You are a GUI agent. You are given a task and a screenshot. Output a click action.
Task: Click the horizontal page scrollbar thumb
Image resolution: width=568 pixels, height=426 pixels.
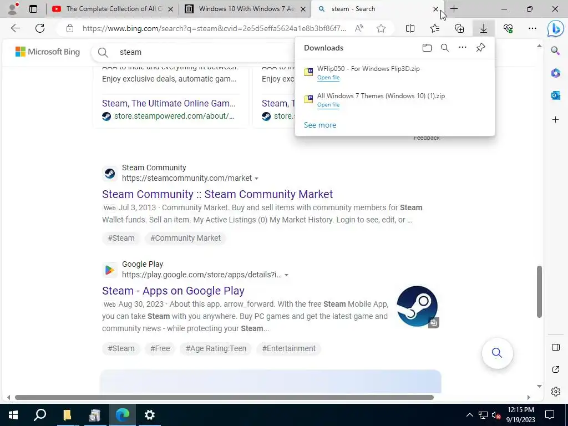(x=224, y=397)
